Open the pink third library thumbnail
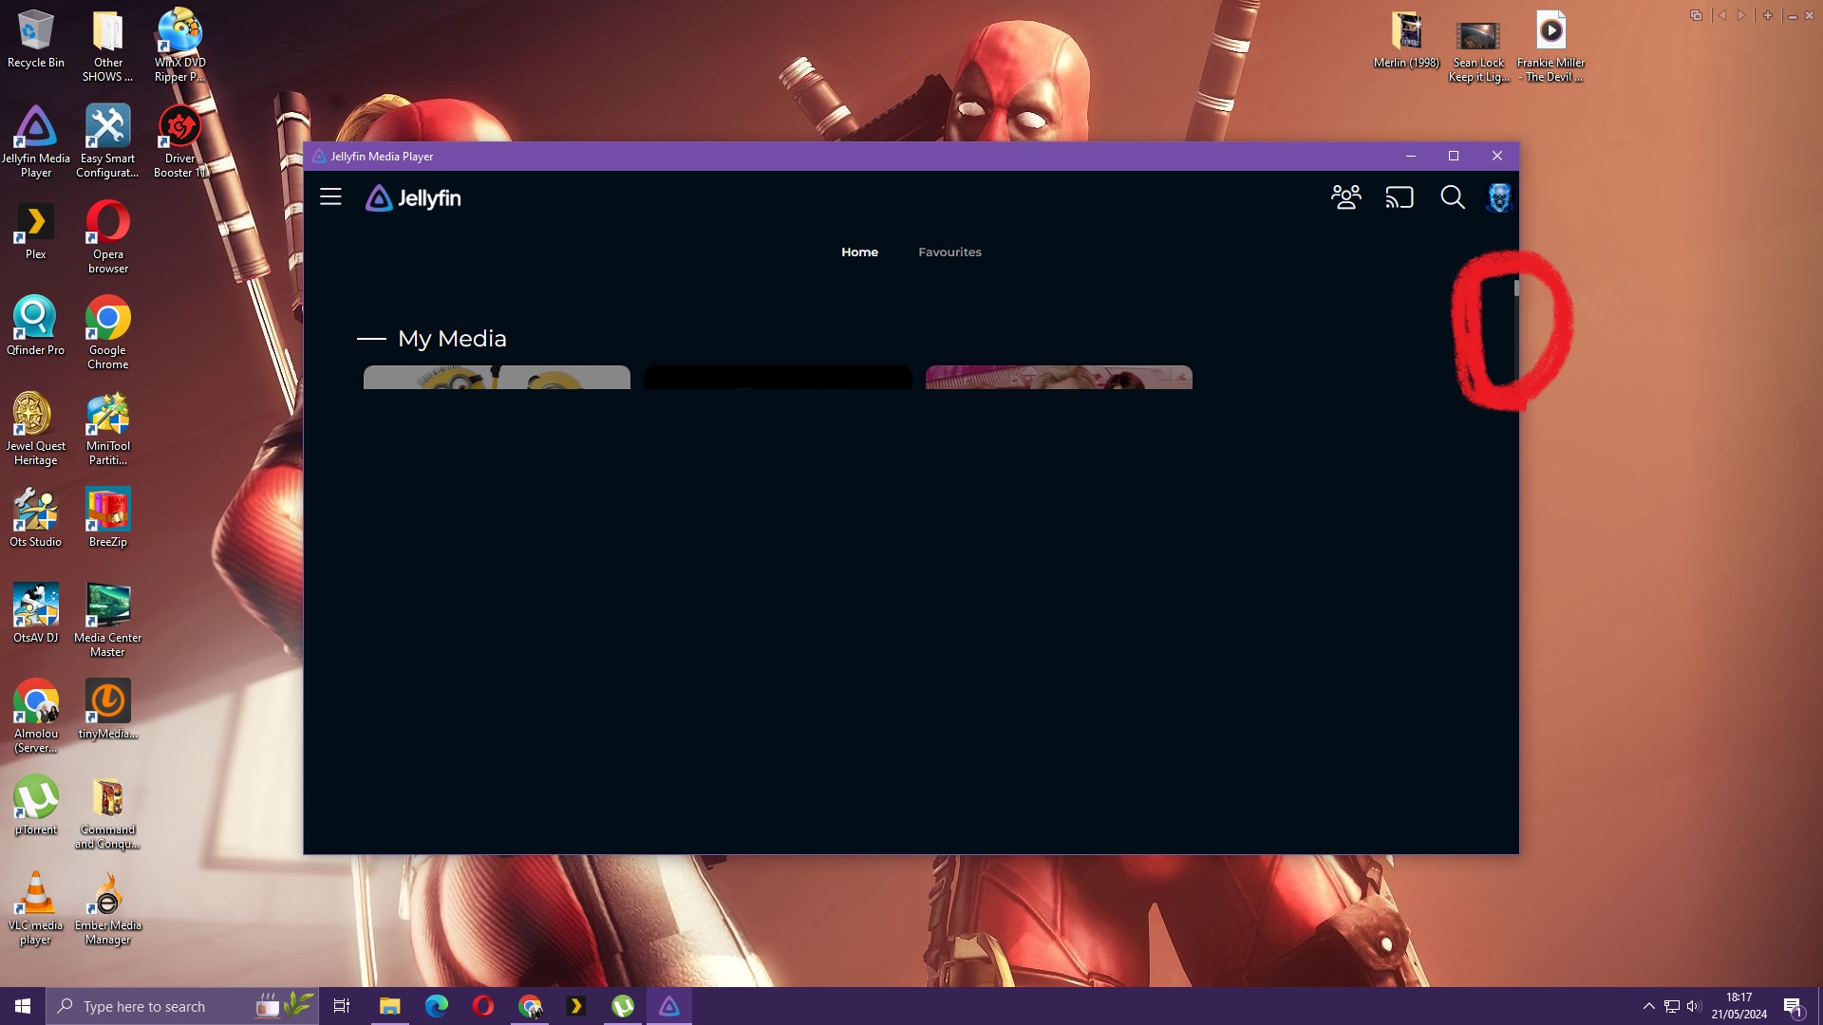The image size is (1823, 1025). click(1059, 378)
